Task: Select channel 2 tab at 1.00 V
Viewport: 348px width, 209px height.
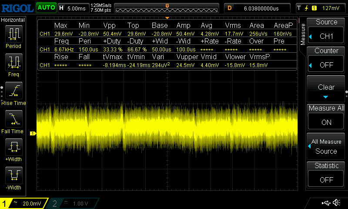Action: click(x=74, y=203)
